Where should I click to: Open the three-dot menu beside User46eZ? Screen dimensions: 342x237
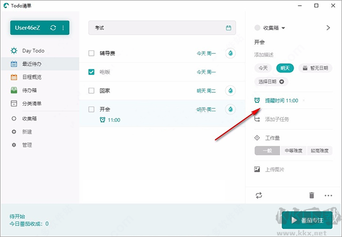[63, 28]
